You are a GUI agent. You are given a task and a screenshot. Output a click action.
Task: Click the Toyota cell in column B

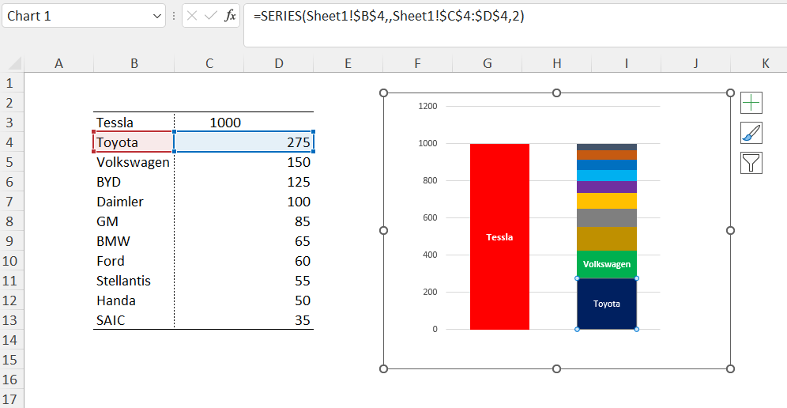click(x=134, y=142)
